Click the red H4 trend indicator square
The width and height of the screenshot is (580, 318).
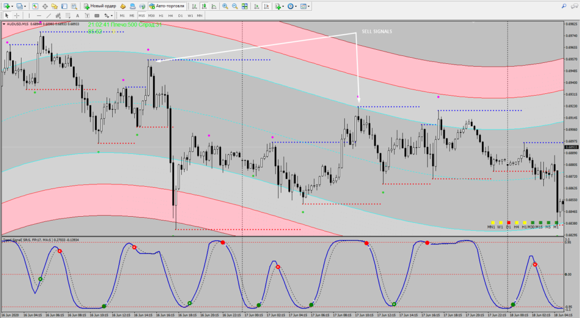click(517, 222)
